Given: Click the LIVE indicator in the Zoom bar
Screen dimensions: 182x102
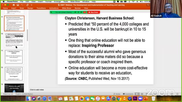Looking at the screenshot, I should 85,12.
